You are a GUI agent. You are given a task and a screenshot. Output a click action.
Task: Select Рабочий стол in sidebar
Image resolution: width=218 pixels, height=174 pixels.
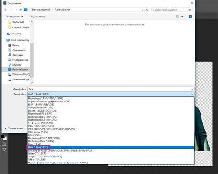click(x=16, y=70)
